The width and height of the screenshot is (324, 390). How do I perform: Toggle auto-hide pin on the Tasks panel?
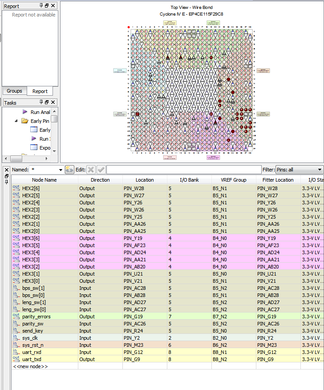tap(41, 102)
